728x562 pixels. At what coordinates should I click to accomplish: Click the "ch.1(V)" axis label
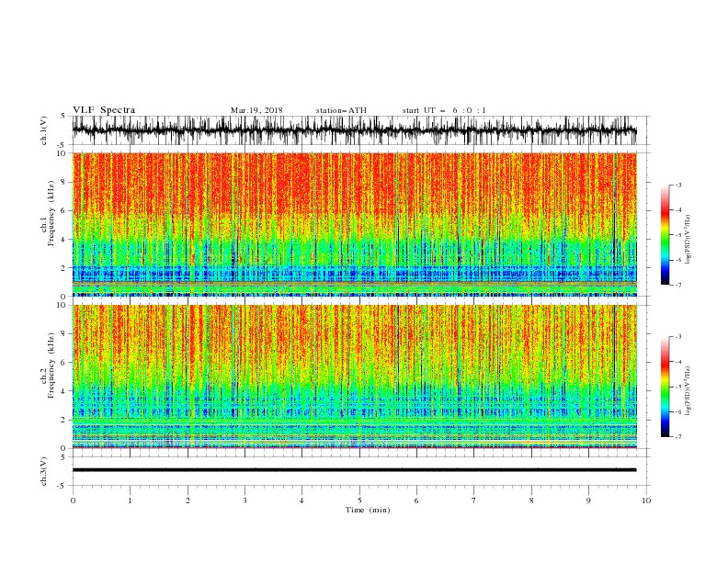pos(44,130)
